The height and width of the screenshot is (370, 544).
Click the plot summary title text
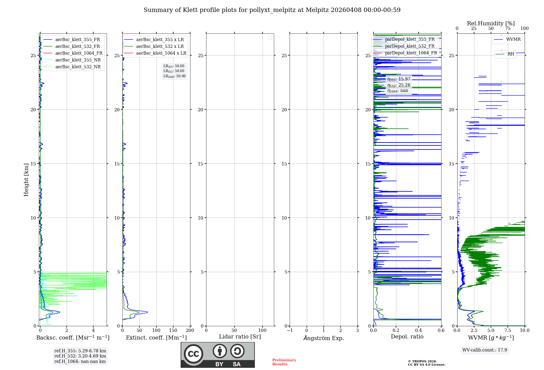tap(272, 10)
